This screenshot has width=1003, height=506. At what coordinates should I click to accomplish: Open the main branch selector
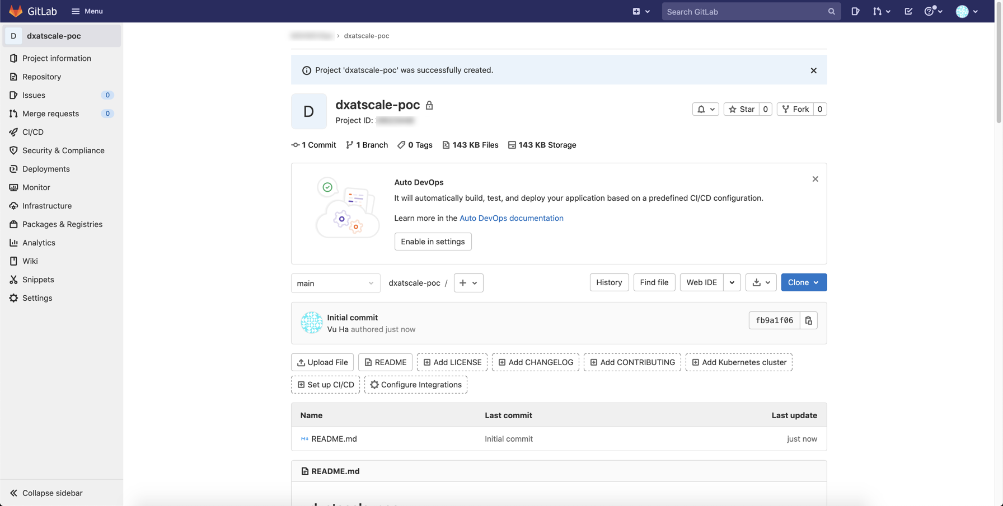click(336, 283)
